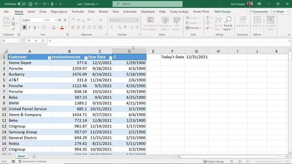Toggle Bold formatting
This screenshot has width=292, height=164.
24,27
